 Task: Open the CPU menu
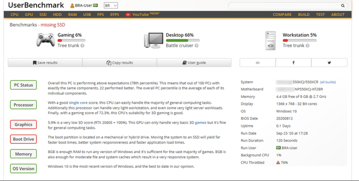point(15,15)
